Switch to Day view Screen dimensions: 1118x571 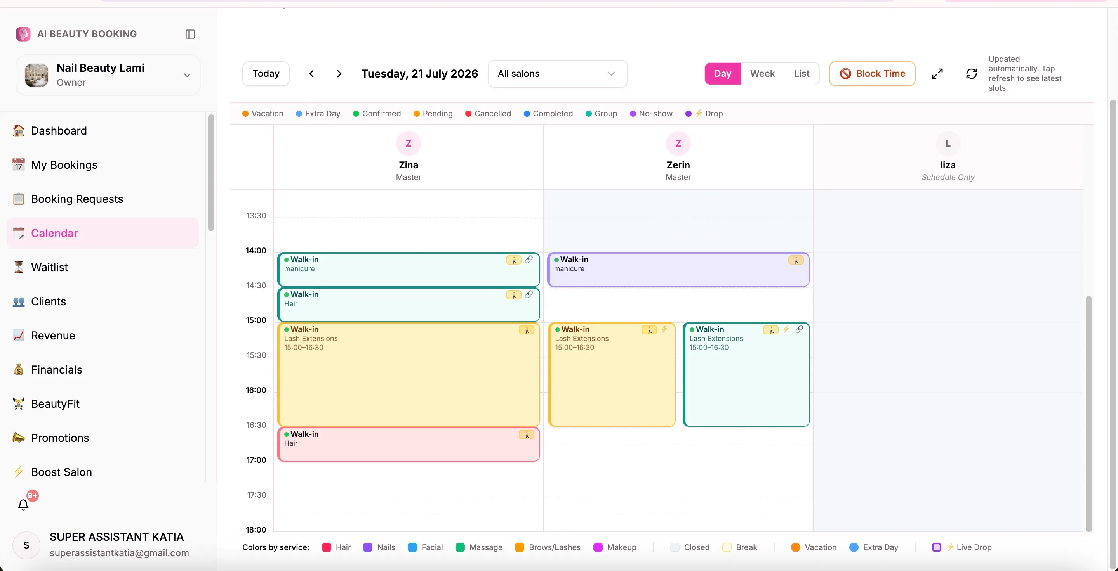[723, 74]
